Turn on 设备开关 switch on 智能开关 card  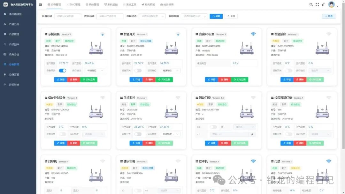pyautogui.click(x=138, y=71)
